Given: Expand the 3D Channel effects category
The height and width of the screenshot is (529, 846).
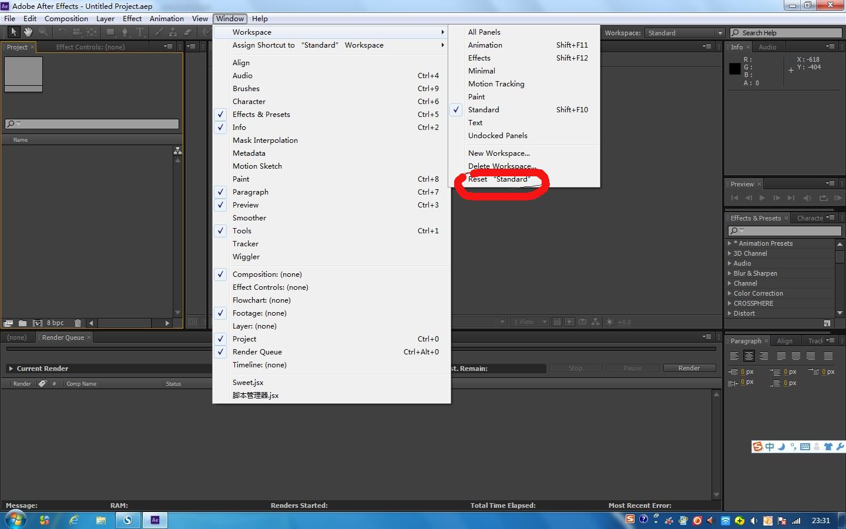Looking at the screenshot, I should click(x=730, y=253).
